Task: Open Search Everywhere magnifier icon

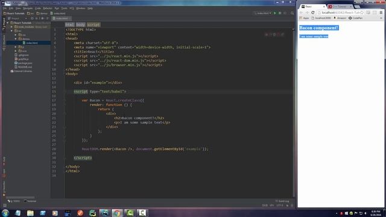Action: pos(292,13)
